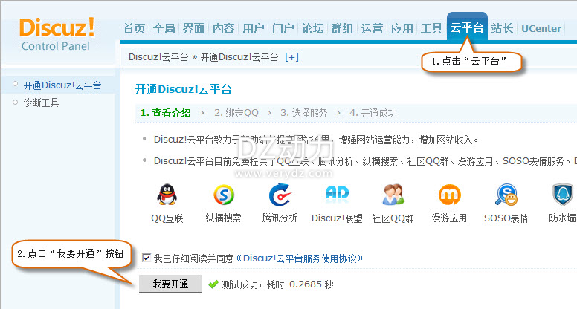Click the 4. 开通成功 step
This screenshot has height=309, width=577.
pyautogui.click(x=373, y=113)
